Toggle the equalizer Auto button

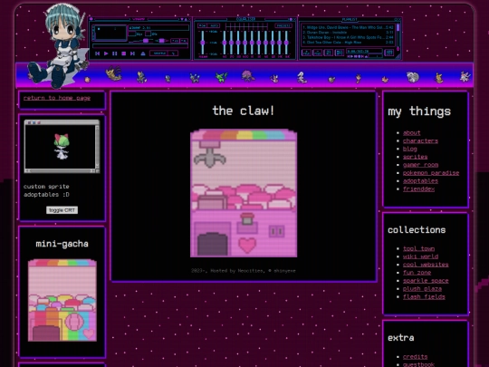pyautogui.click(x=214, y=25)
